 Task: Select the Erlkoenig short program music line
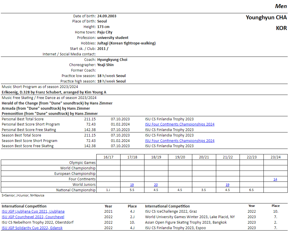click(x=54, y=92)
